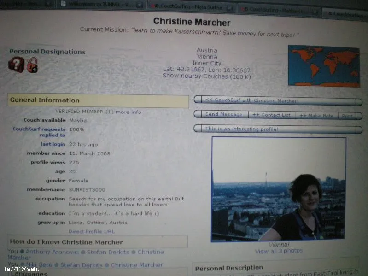Click the red padlock verification icon
This screenshot has width=368, height=276.
point(32,65)
